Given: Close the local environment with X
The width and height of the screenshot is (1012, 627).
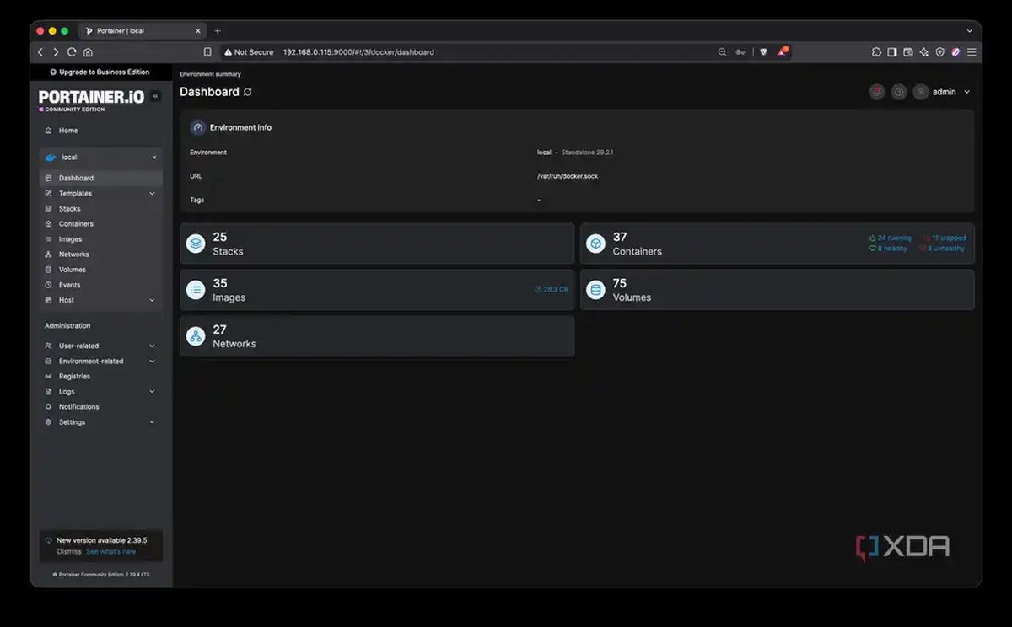Looking at the screenshot, I should click(154, 158).
